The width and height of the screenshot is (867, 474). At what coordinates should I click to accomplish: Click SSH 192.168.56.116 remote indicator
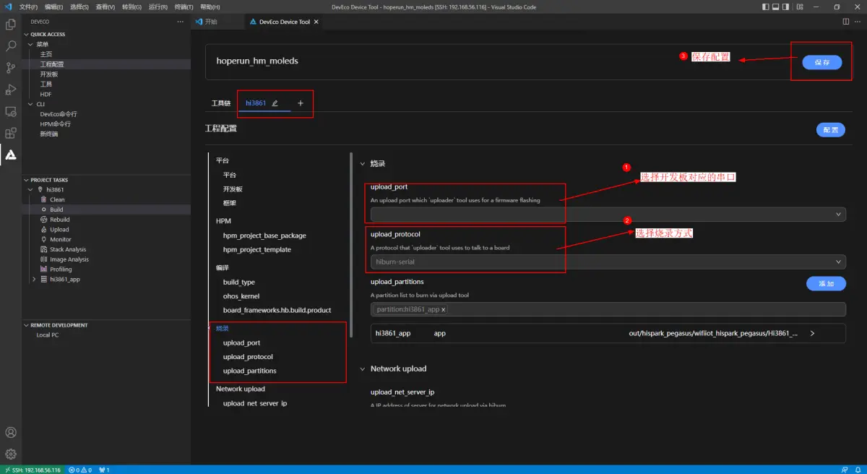pos(32,470)
